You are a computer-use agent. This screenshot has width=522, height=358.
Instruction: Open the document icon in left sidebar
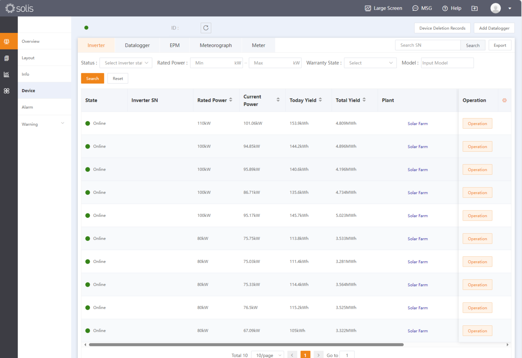tap(6, 58)
